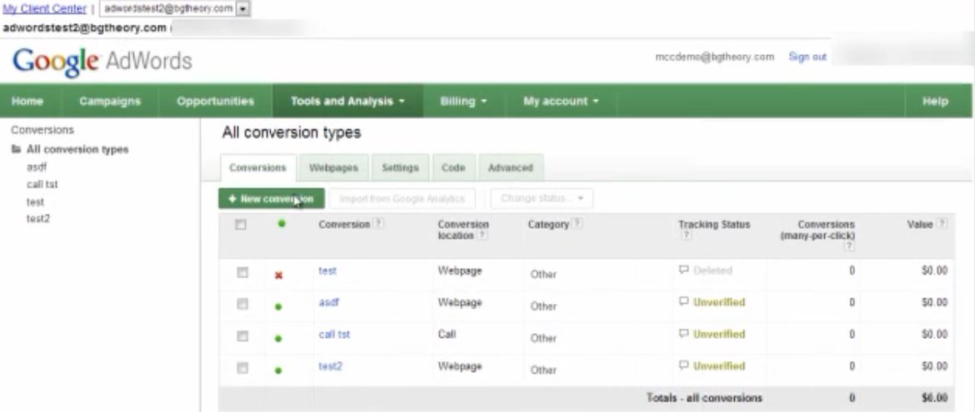Screen dimensions: 975x412
Task: Select the Conversions tab
Action: tap(257, 168)
